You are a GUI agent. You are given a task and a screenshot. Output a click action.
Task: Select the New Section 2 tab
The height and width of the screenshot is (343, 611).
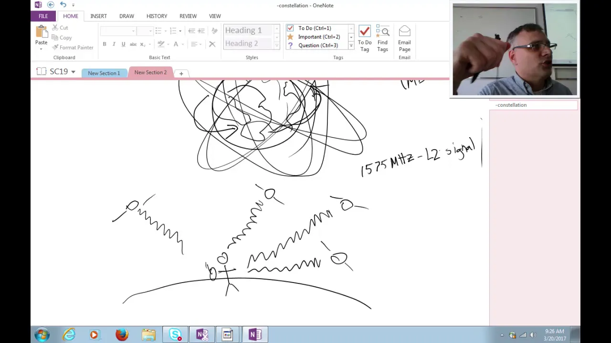(150, 72)
